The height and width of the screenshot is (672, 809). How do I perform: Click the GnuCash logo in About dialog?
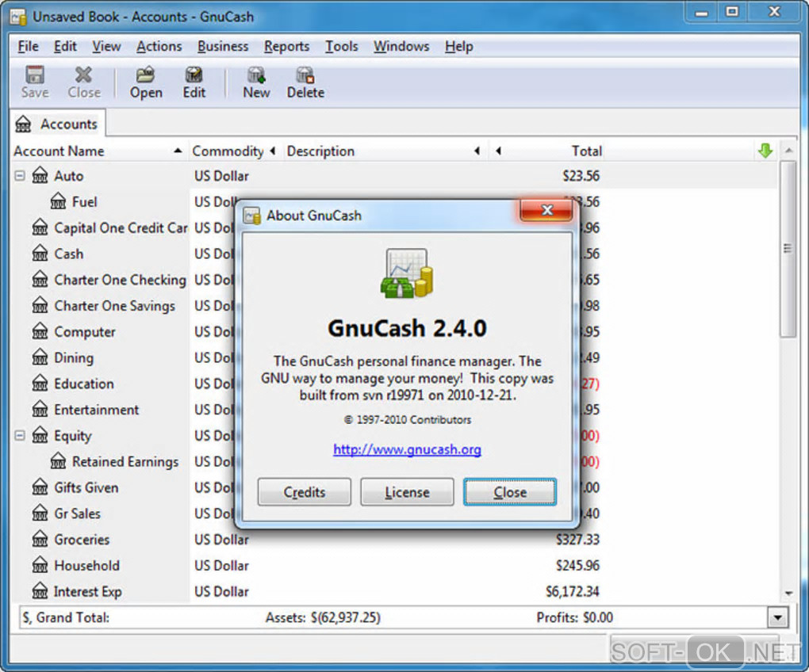coord(407,273)
